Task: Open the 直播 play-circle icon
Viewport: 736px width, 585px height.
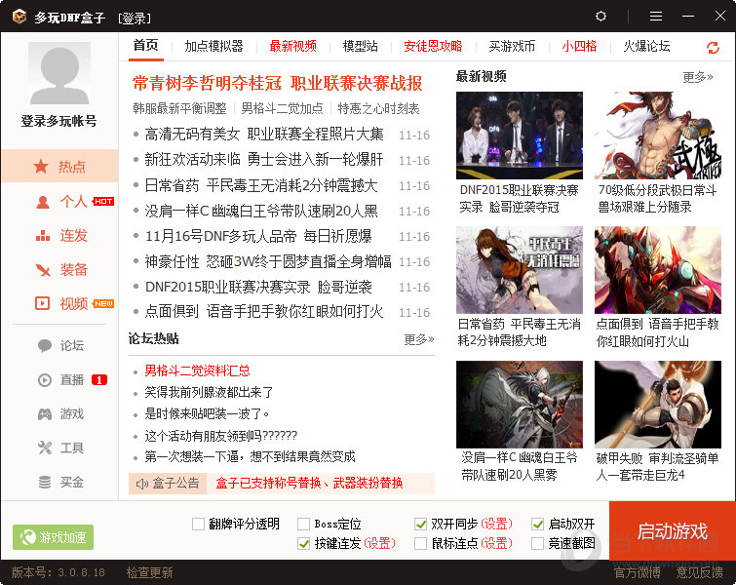Action: tap(45, 380)
